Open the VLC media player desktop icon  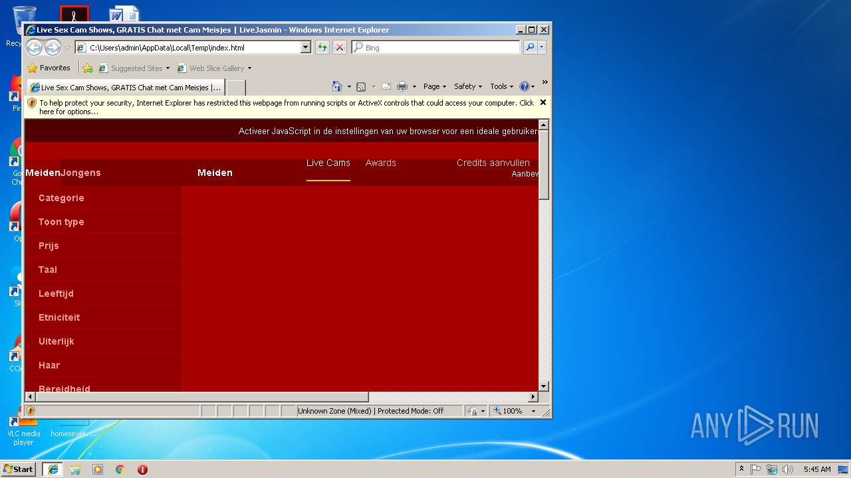pos(23,430)
